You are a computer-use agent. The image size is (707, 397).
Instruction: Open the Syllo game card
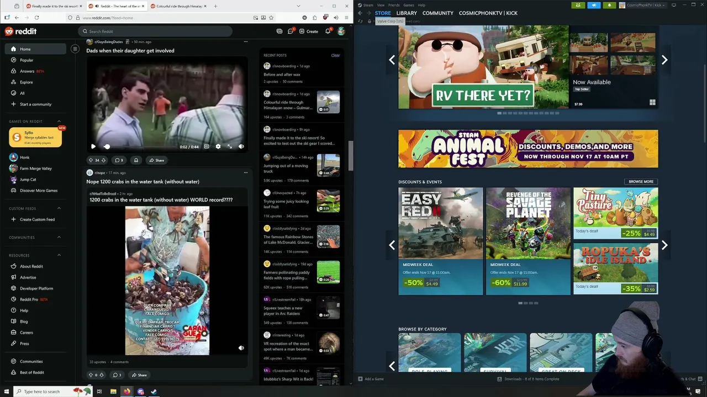click(35, 137)
